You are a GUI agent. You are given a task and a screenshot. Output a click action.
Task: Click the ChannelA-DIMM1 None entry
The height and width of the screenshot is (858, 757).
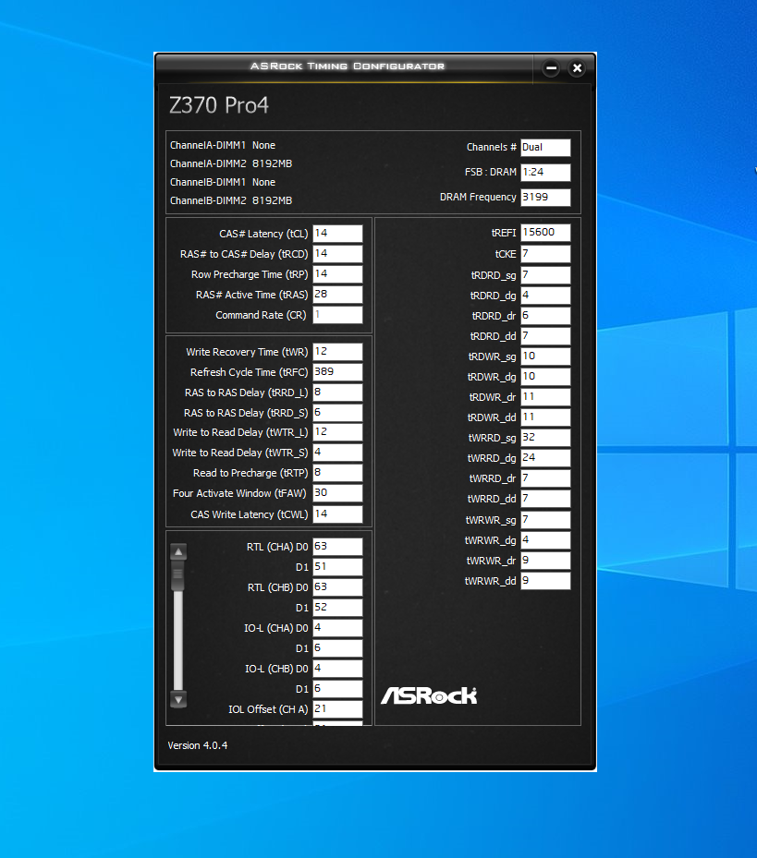tap(223, 145)
